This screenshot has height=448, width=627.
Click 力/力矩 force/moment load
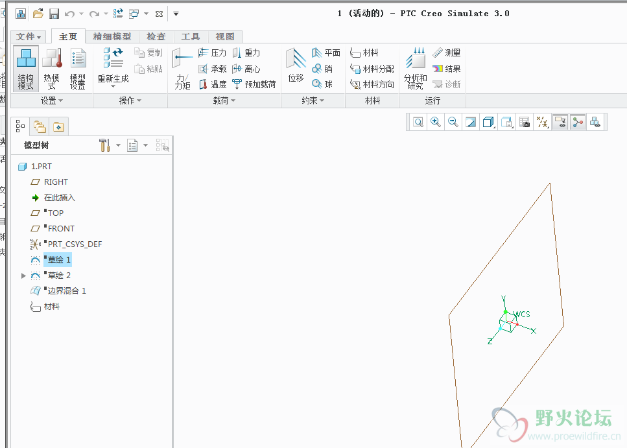pyautogui.click(x=182, y=69)
